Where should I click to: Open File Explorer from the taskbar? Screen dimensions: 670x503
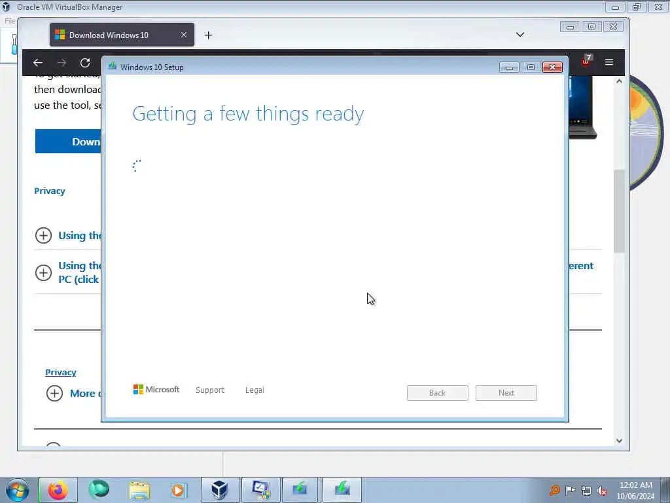(x=139, y=490)
